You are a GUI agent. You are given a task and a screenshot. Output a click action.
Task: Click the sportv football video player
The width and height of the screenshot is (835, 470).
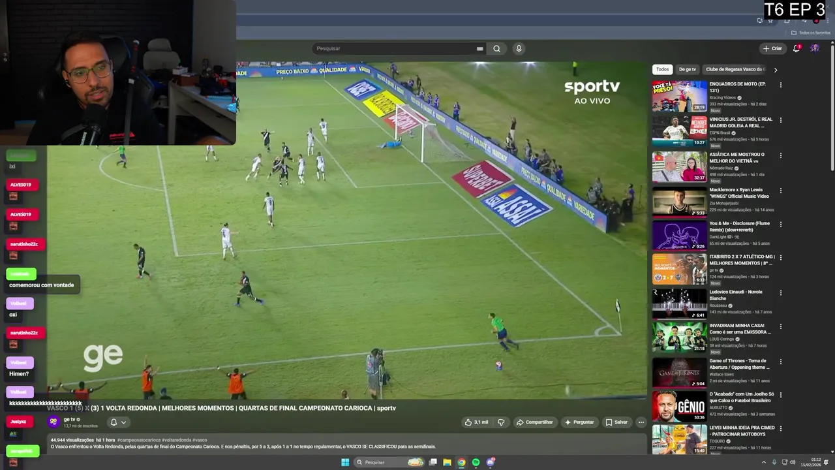click(346, 230)
